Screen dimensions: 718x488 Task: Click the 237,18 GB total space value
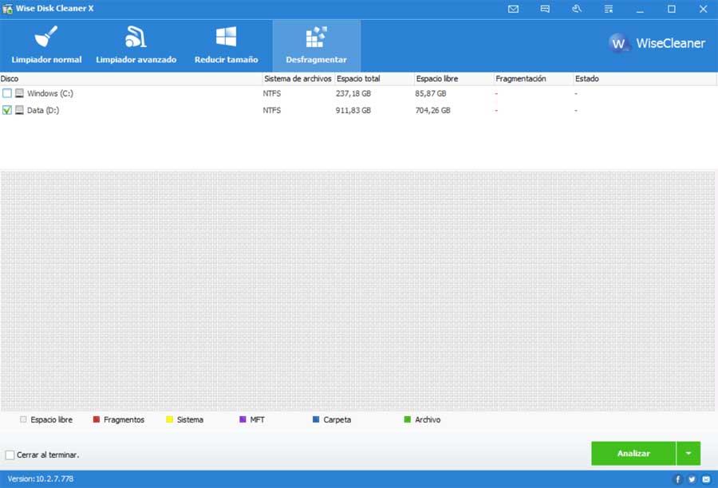pos(353,93)
